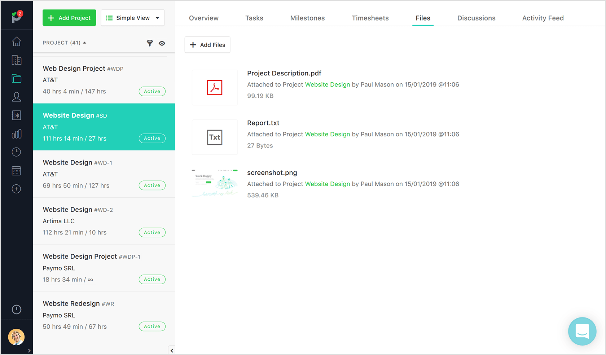This screenshot has height=355, width=606.
Task: Select the Clients icon in the sidebar
Action: click(x=16, y=60)
